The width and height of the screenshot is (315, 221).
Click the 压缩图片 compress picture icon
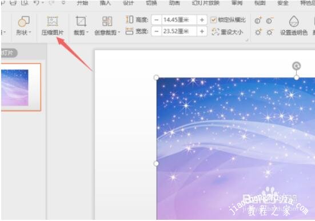(53, 21)
